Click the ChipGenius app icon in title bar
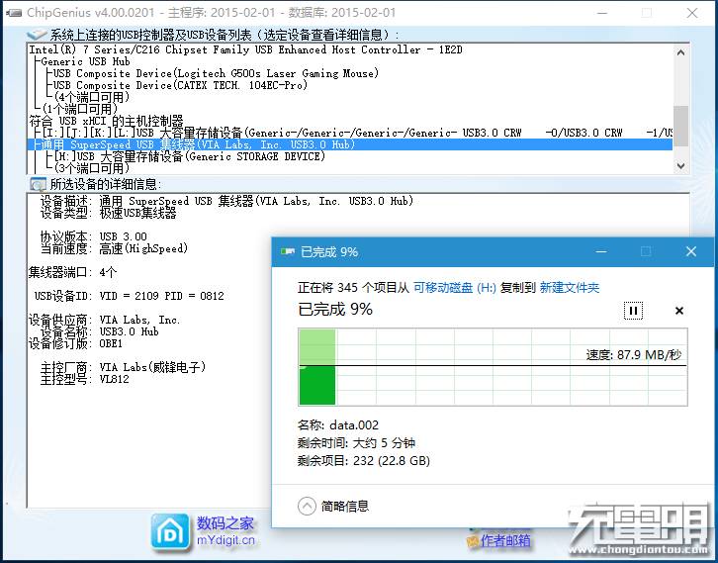 point(14,13)
